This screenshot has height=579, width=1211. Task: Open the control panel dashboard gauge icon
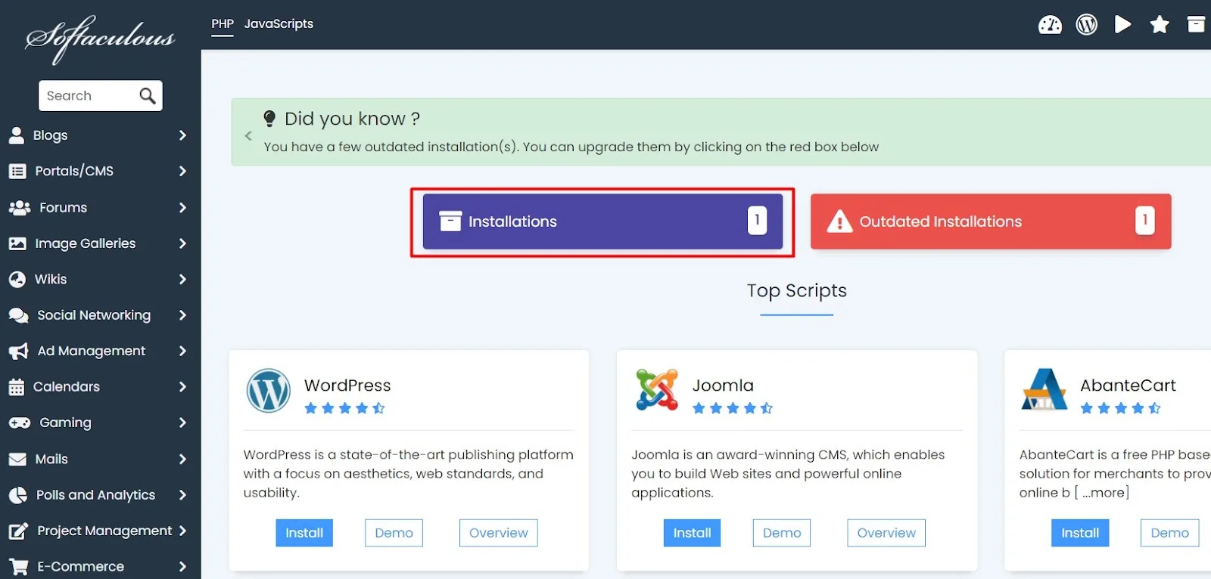pyautogui.click(x=1050, y=25)
